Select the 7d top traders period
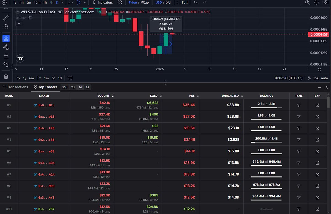Viewport: 331px width, 214px height. click(x=73, y=87)
